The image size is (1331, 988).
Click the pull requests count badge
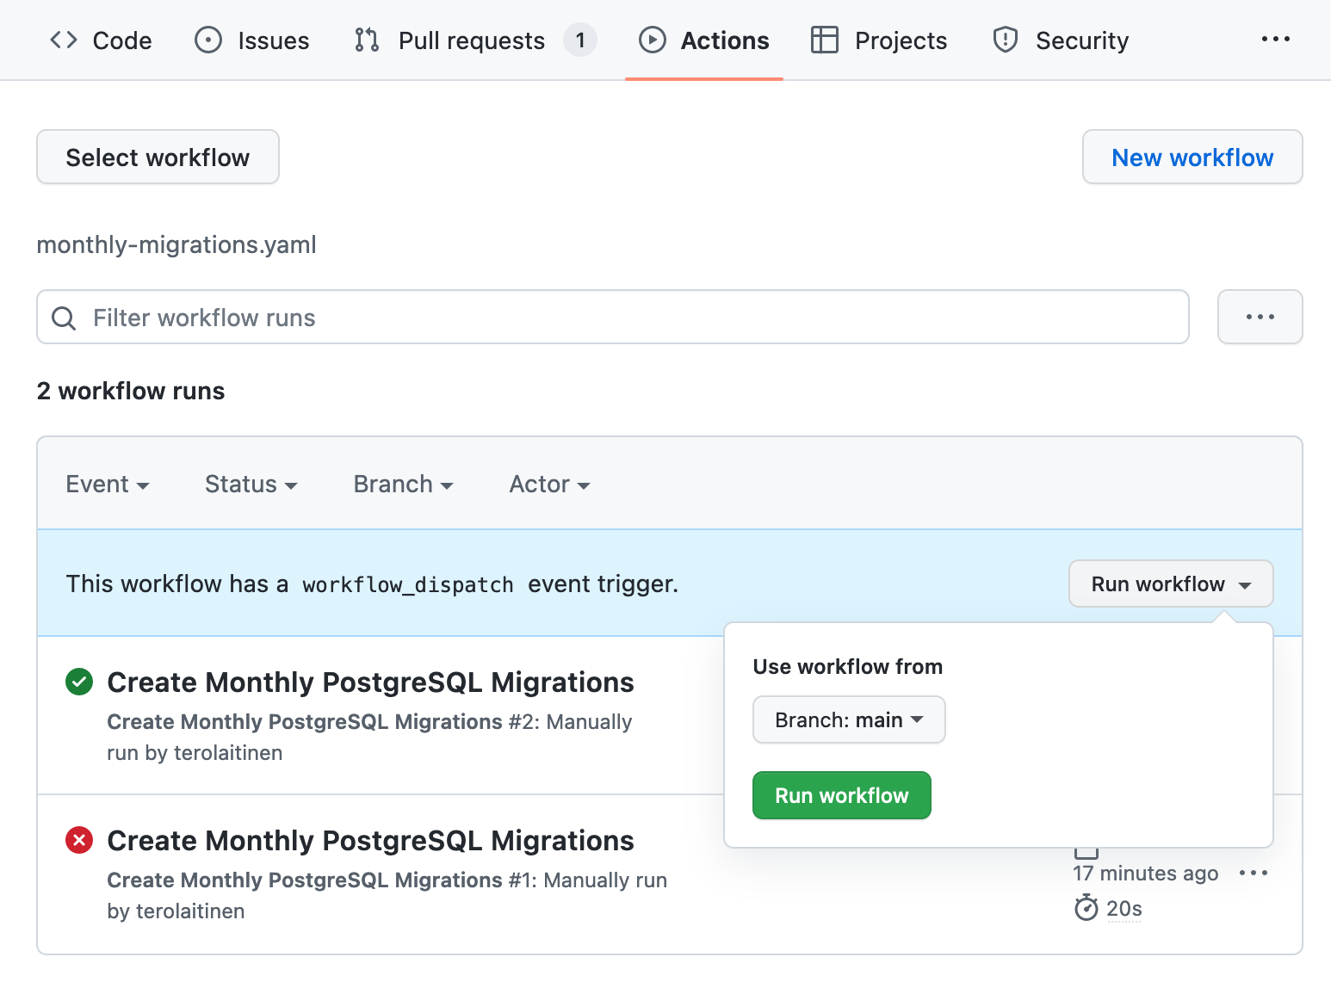tap(580, 40)
